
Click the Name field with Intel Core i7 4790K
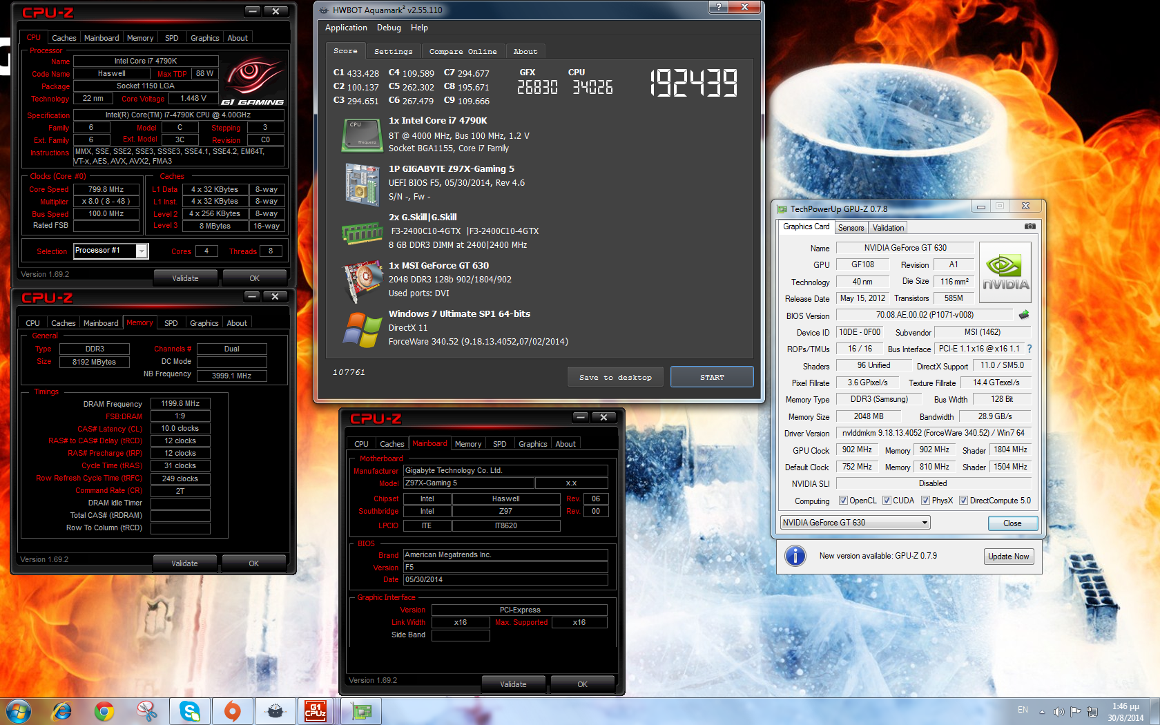(146, 61)
